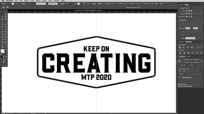
Task: Open the Effect menu
Action: pyautogui.click(x=44, y=1)
